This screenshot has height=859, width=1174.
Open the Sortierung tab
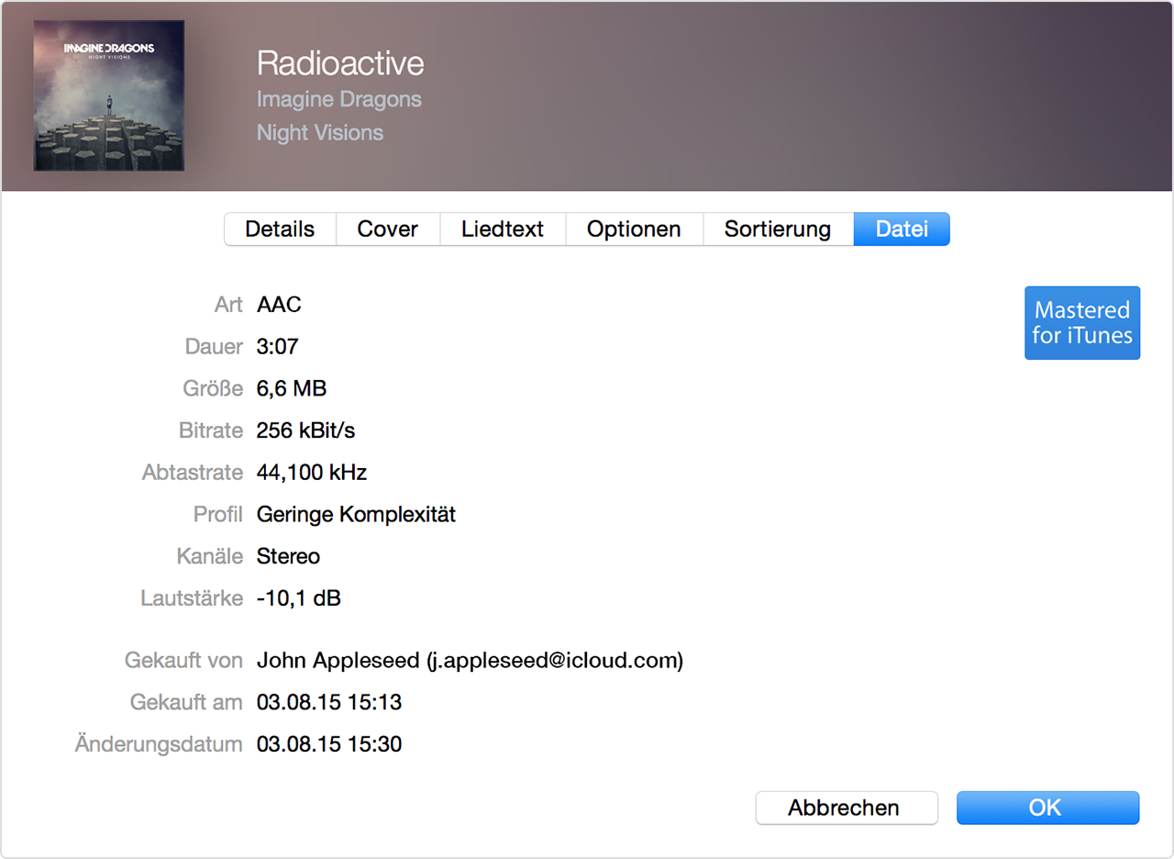778,229
